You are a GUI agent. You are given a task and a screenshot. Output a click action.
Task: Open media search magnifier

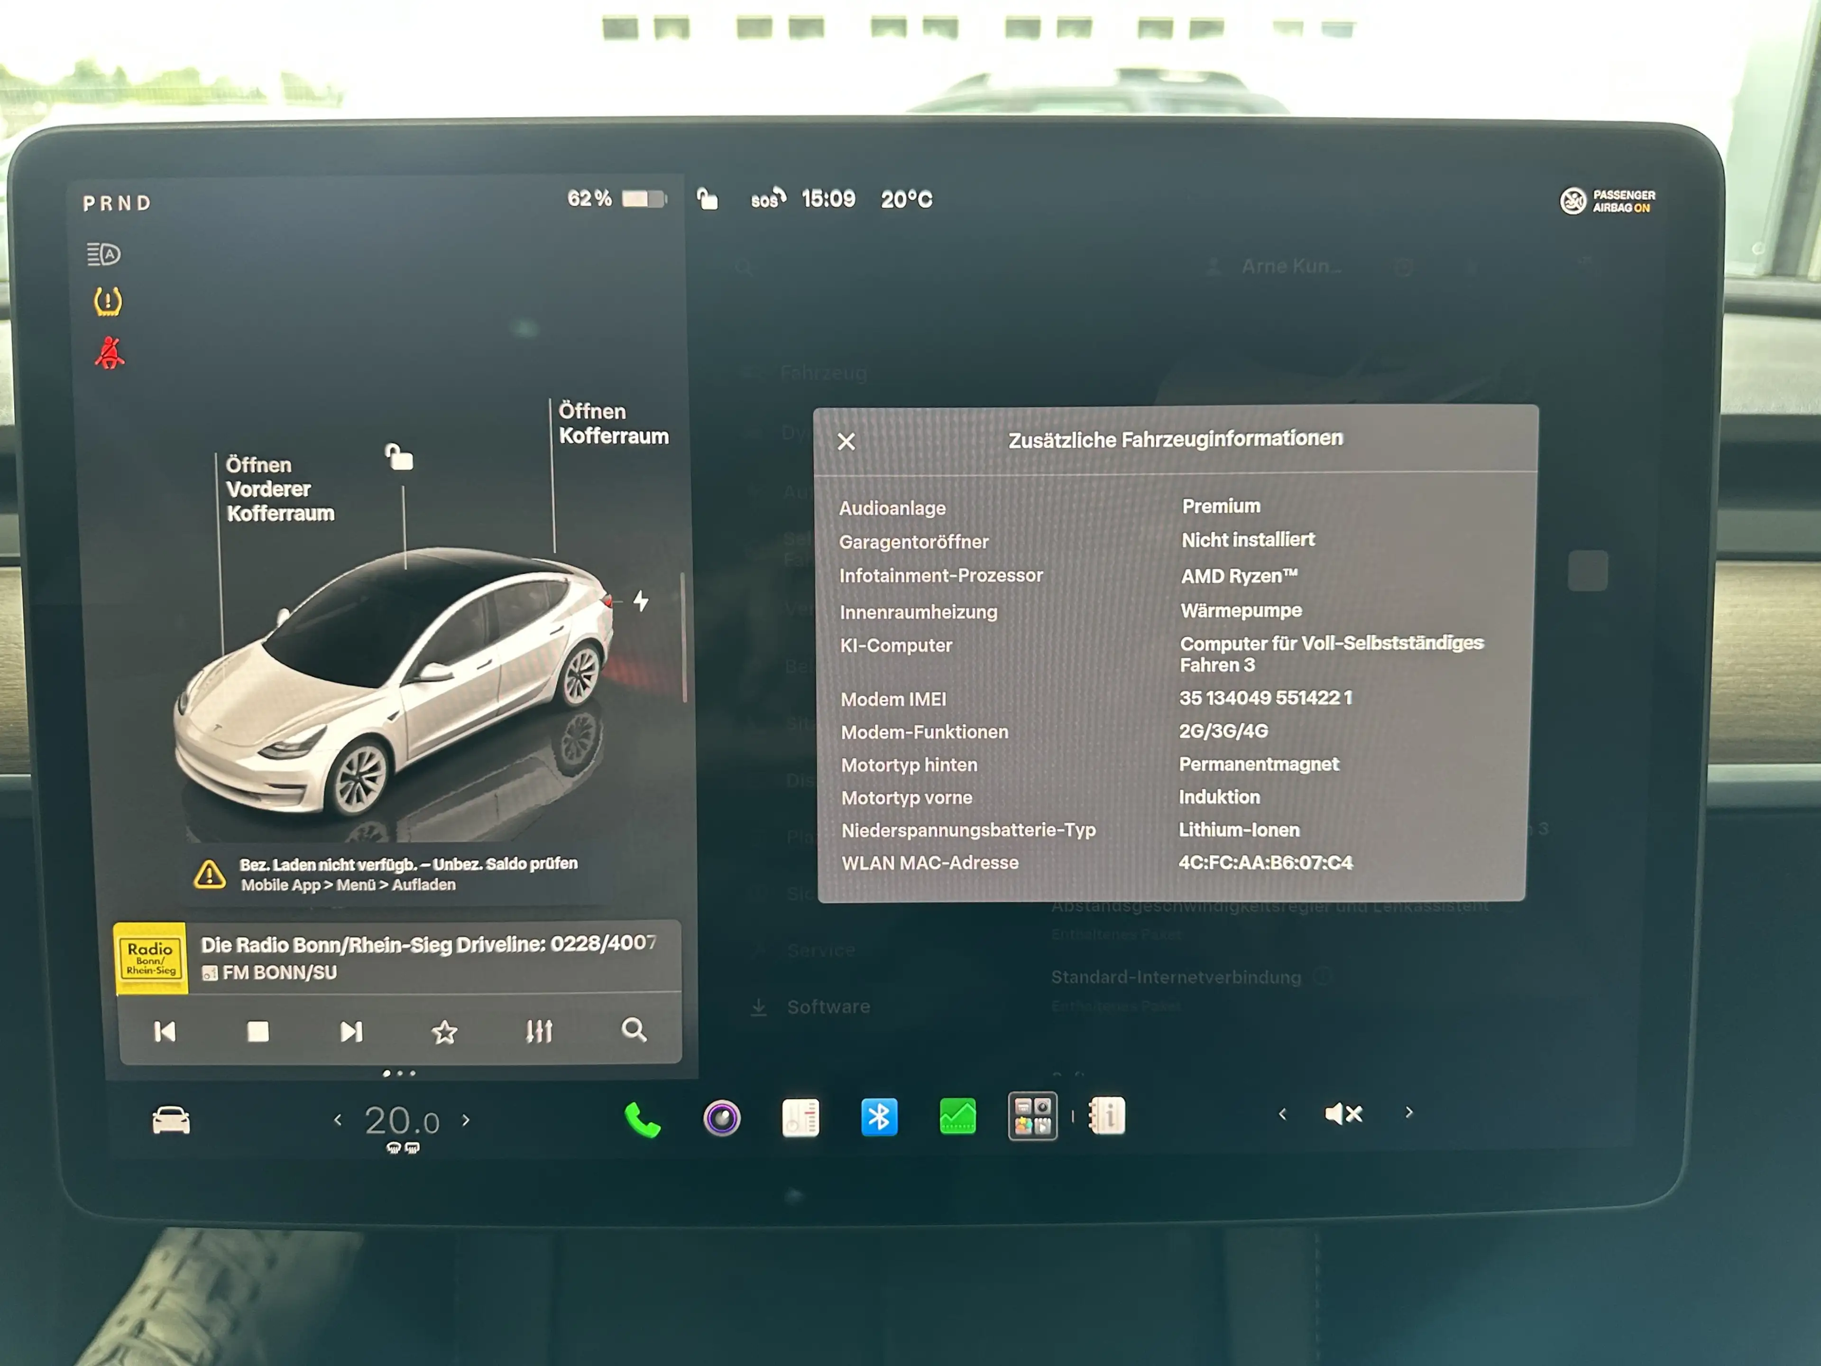tap(634, 1029)
